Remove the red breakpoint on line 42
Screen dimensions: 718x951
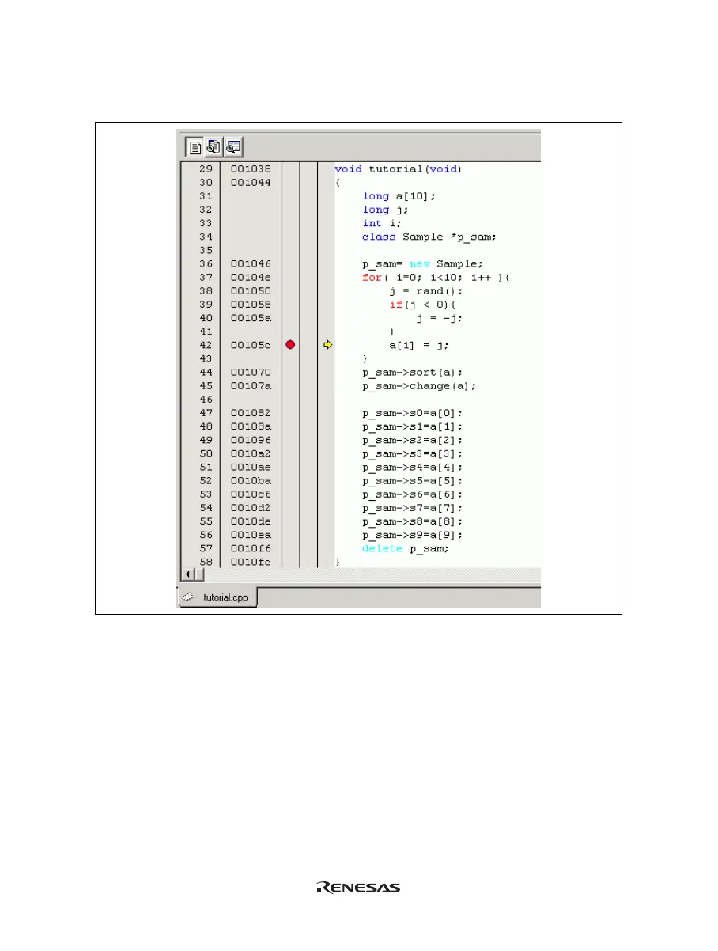(x=290, y=345)
